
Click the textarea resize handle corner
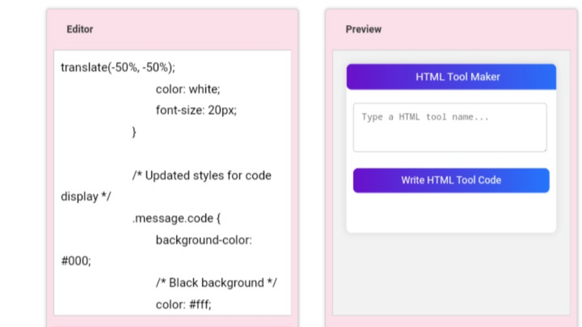(544, 149)
